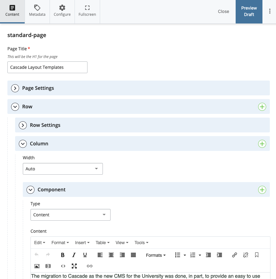Open the Type dropdown set to Content
The width and height of the screenshot is (276, 279).
tap(71, 215)
